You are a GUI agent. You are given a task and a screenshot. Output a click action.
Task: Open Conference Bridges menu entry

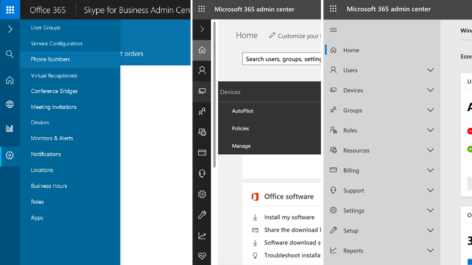[54, 91]
